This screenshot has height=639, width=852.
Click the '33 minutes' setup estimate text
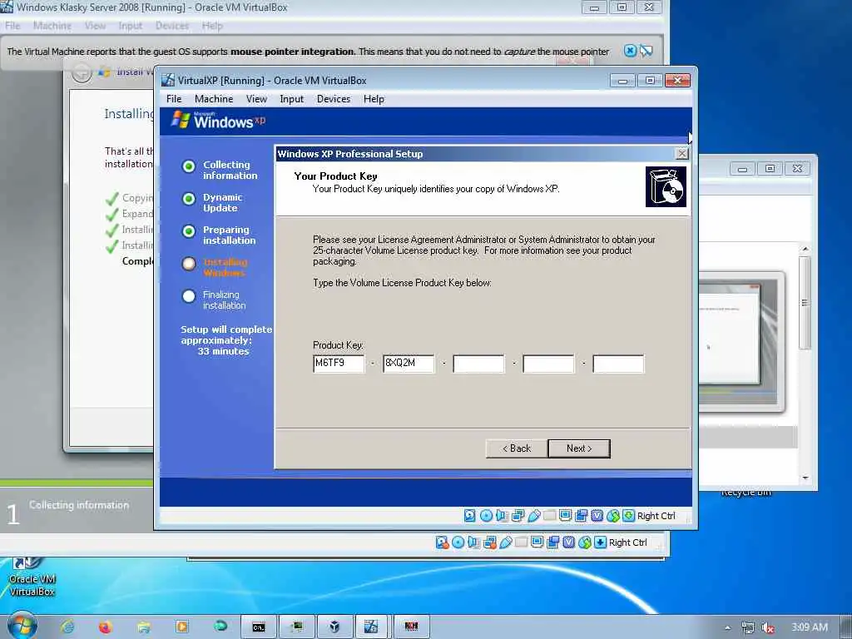[223, 352]
